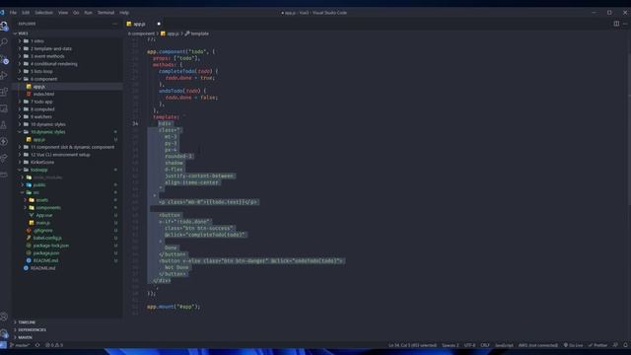
Task: Open the File menu
Action: [x=13, y=13]
